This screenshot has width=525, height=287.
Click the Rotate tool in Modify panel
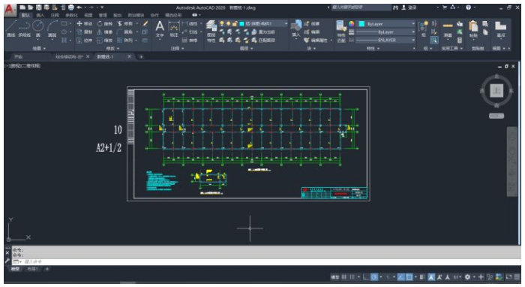[x=105, y=24]
